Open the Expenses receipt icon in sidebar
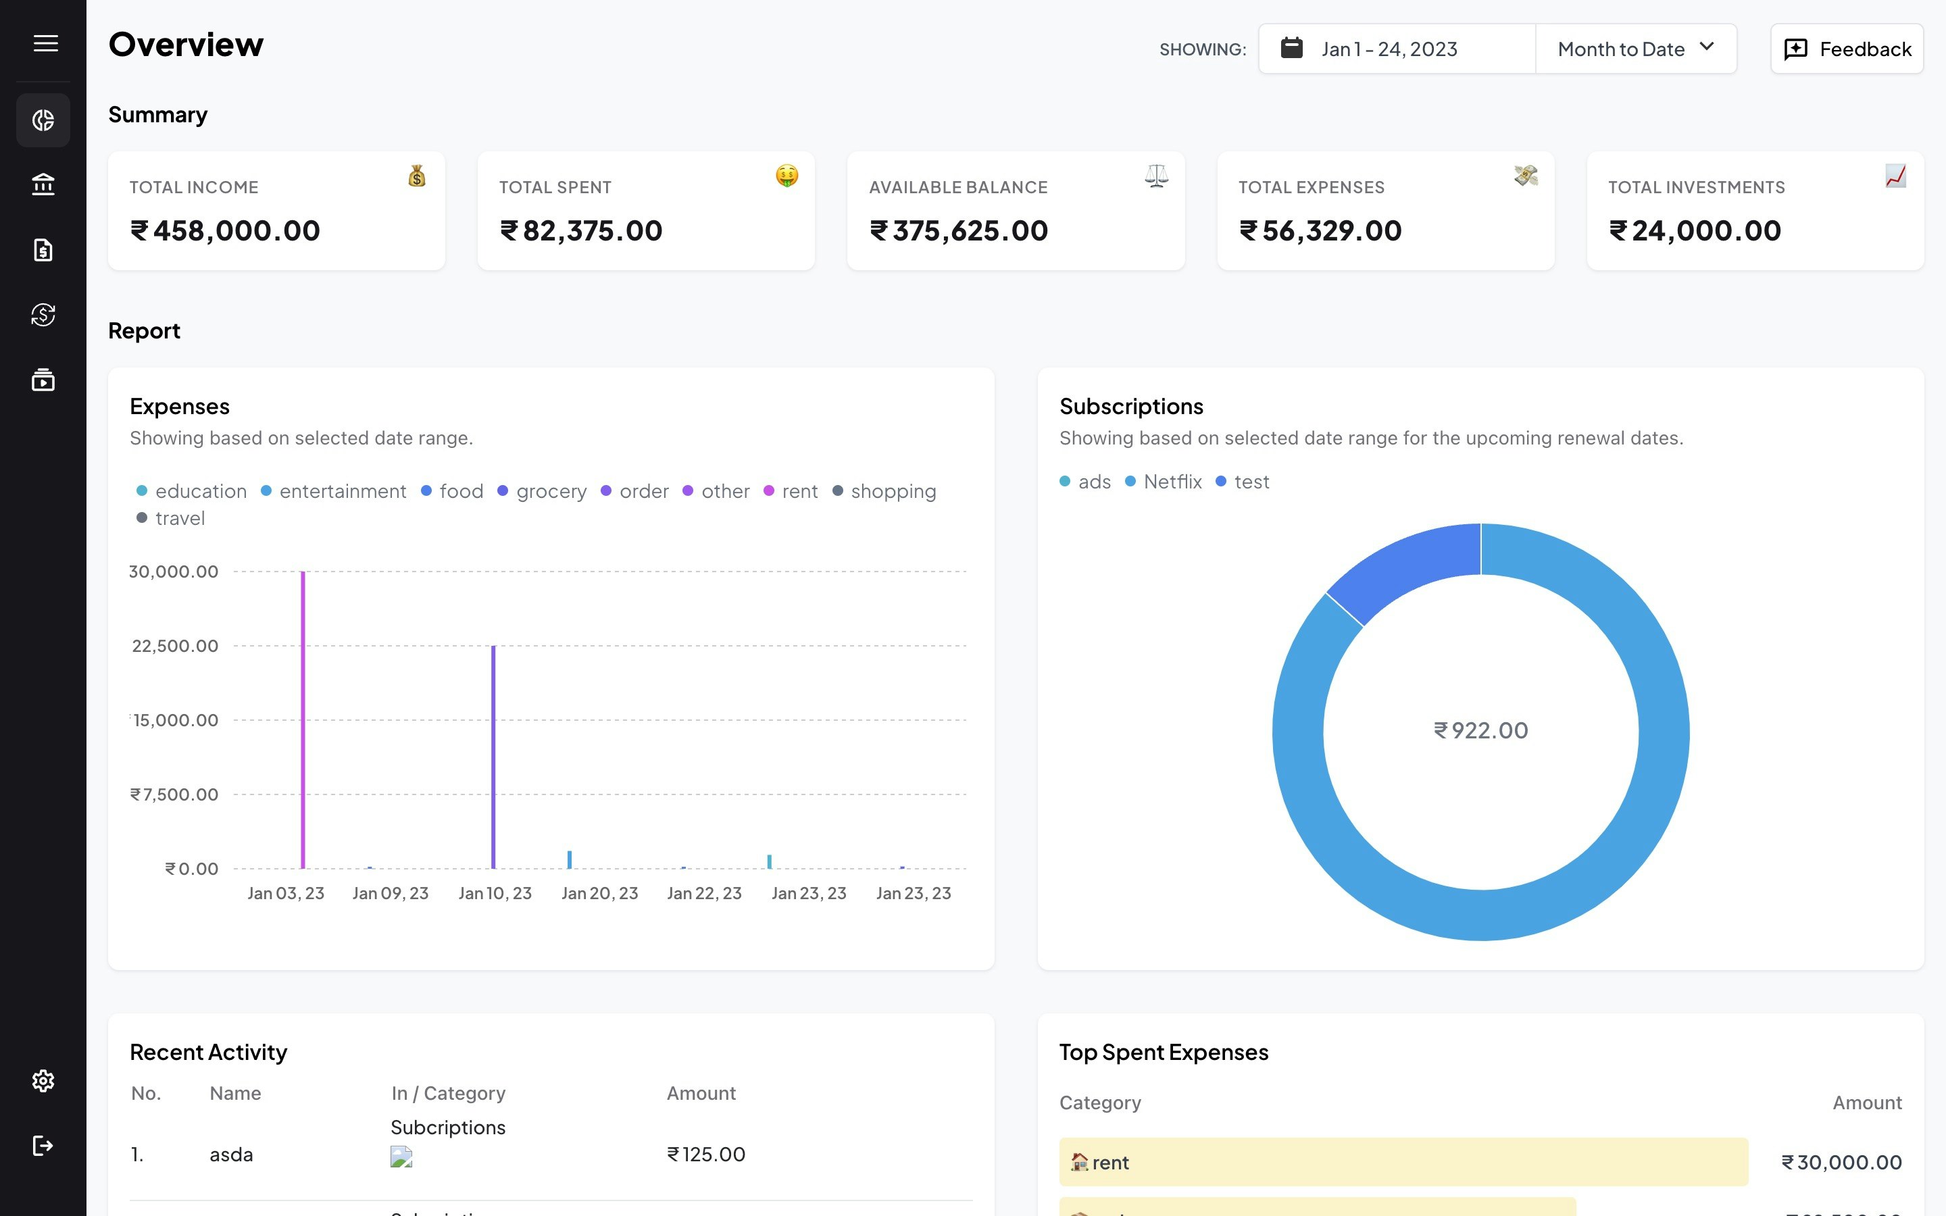The height and width of the screenshot is (1216, 1946). pyautogui.click(x=43, y=250)
